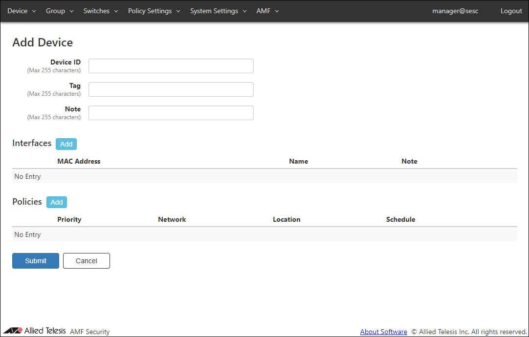Submit the Add Device form
The width and height of the screenshot is (529, 337).
[36, 261]
